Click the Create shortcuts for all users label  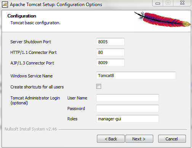[37, 87]
